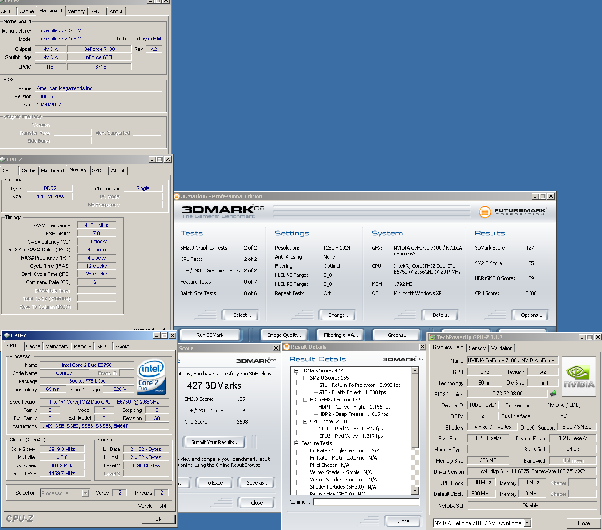Screen dimensions: 602x530
Task: Select Pixel Shader N/A row
Action: (x=329, y=465)
